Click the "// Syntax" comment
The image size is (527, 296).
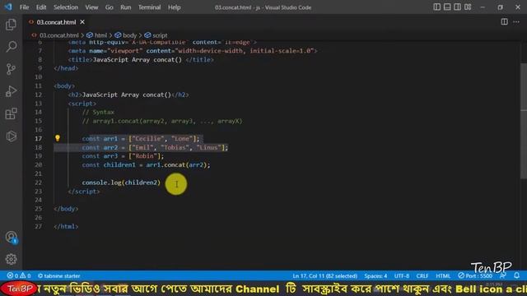pos(98,112)
